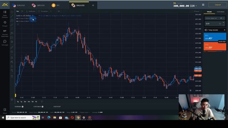Open the apps grid icon near Deposit
Image resolution: width=228 pixels, height=128 pixels.
[203, 5]
